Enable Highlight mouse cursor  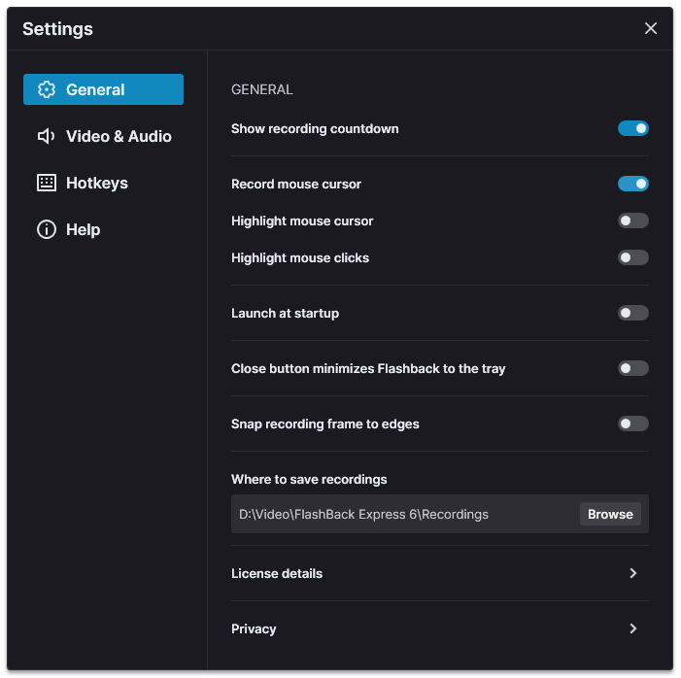coord(632,220)
